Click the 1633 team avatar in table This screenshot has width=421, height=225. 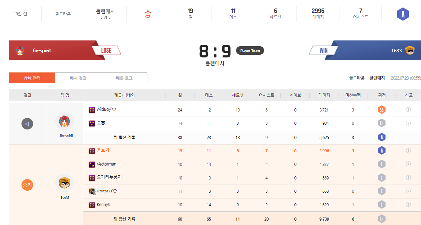click(x=64, y=183)
